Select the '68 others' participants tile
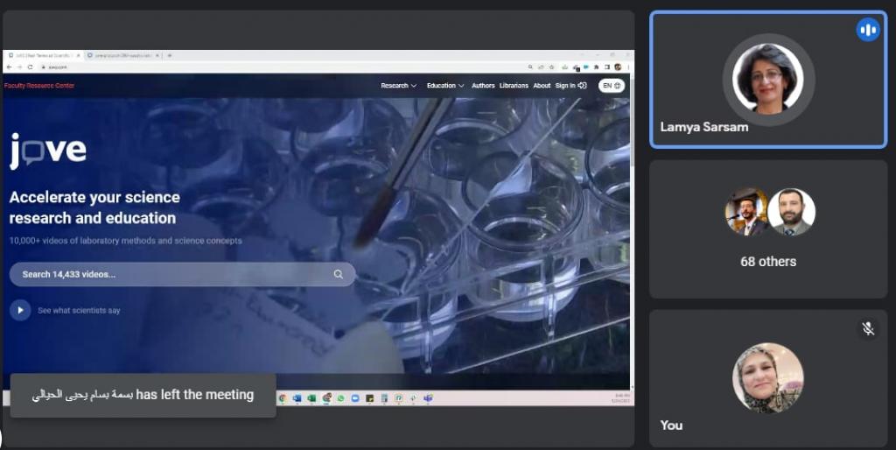Viewport: 896px width, 450px height. (x=767, y=229)
